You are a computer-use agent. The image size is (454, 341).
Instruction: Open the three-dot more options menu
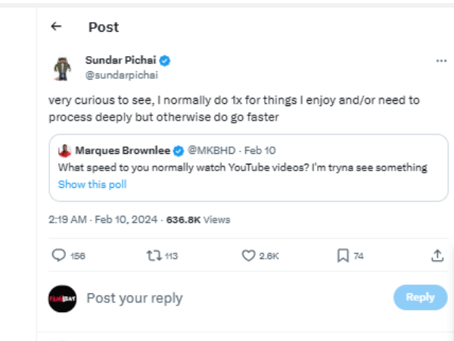pos(441,61)
